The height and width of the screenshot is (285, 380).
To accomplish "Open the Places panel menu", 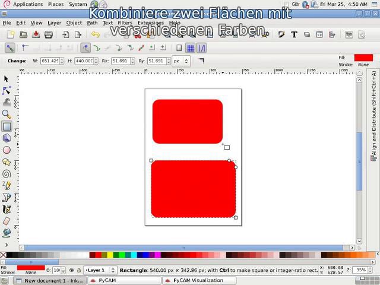I will 56,4.
